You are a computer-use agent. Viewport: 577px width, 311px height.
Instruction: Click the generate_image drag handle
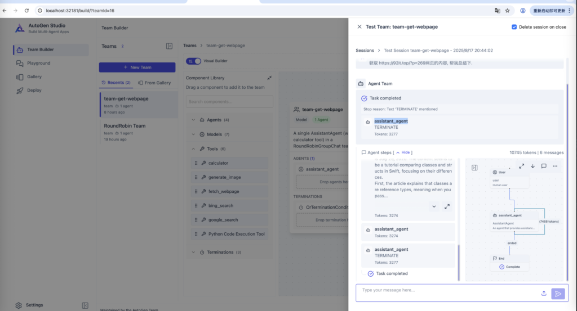point(196,177)
